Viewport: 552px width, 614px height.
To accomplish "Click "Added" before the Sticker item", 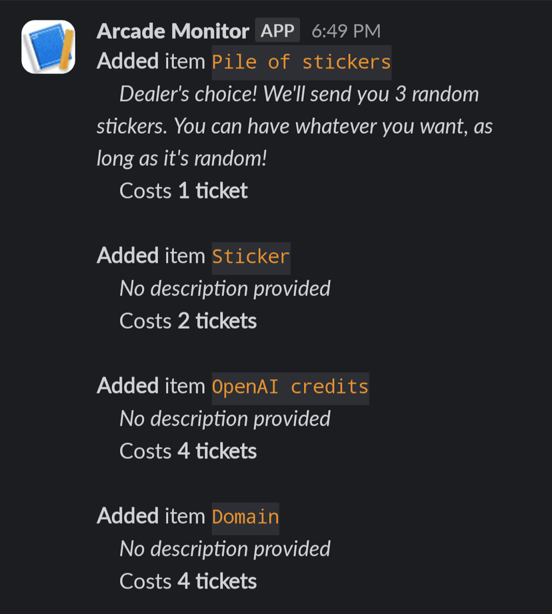I will point(128,256).
